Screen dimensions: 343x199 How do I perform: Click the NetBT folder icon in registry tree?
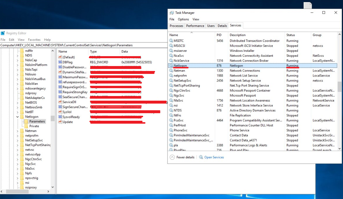(x=22, y=112)
